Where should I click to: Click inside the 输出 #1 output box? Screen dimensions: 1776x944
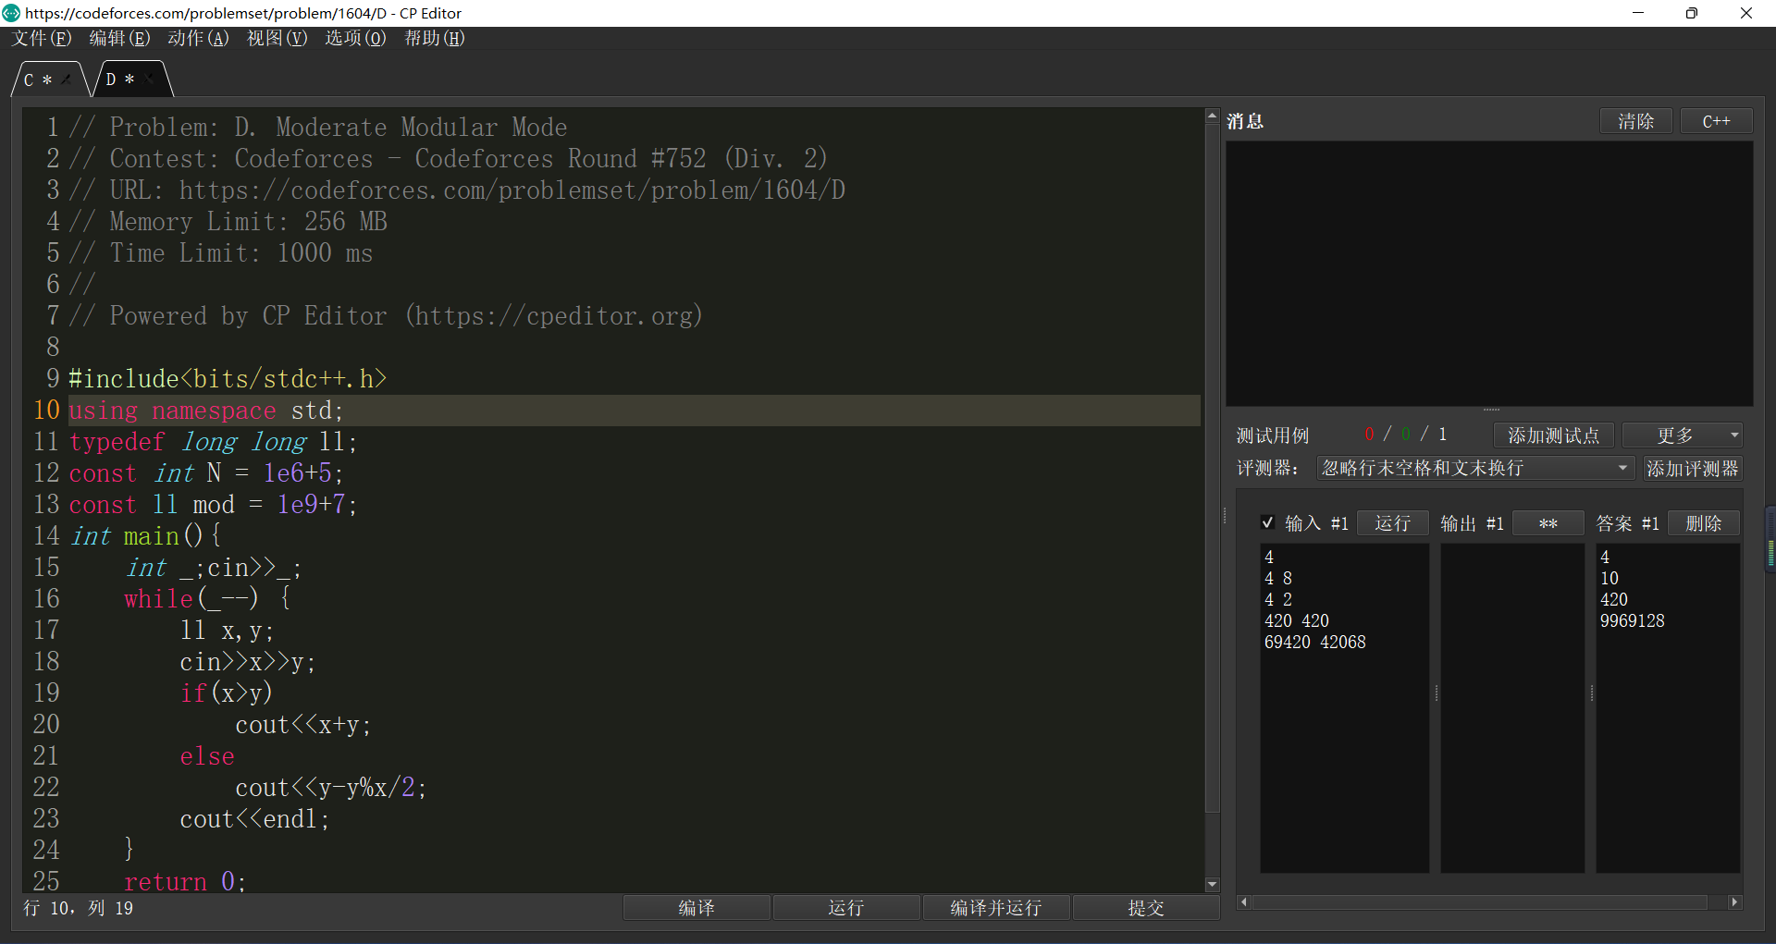coord(1512,708)
